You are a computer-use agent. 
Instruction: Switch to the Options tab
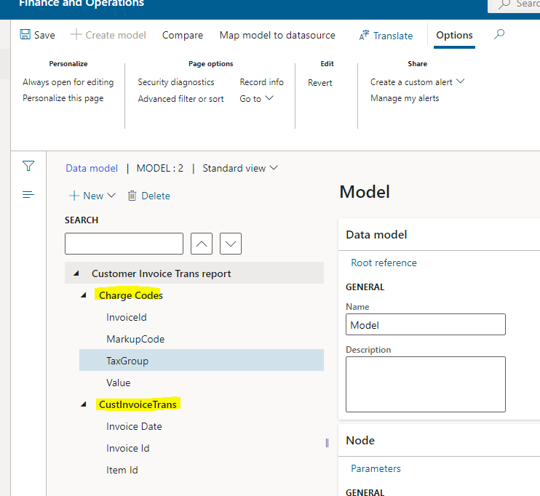pos(454,35)
